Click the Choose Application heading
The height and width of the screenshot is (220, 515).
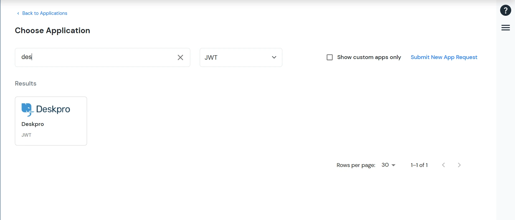[x=53, y=31]
